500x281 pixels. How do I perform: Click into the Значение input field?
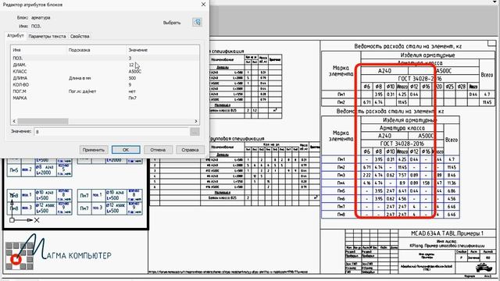[x=112, y=132]
